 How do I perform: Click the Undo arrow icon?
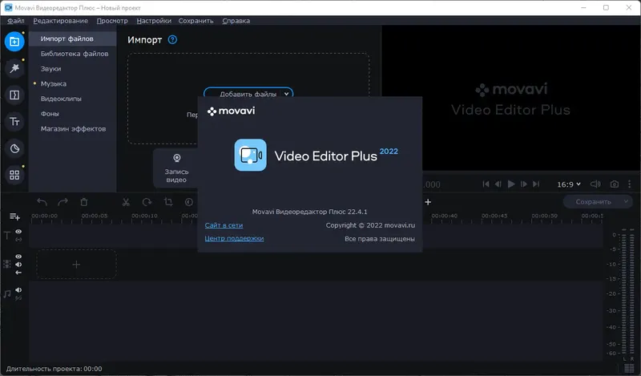click(42, 202)
